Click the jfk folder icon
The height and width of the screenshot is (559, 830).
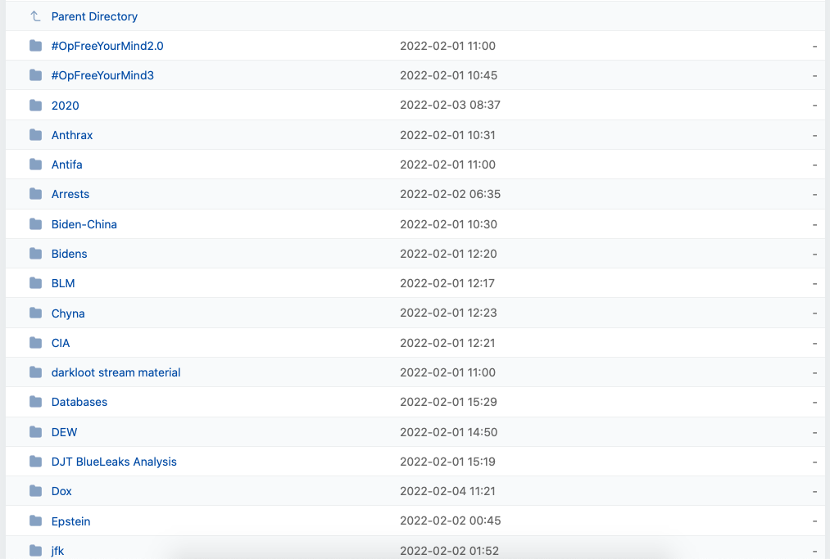click(35, 551)
